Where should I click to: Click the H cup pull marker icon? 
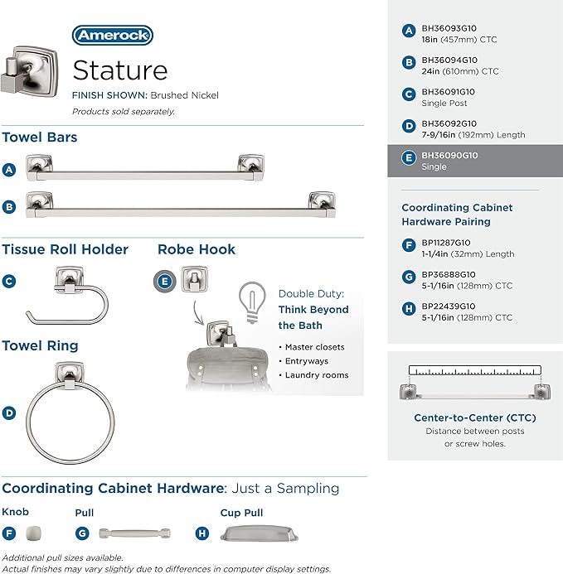202,533
